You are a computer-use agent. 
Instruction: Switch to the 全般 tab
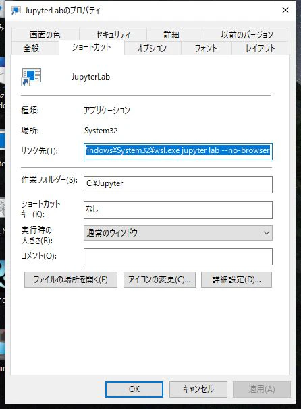click(x=31, y=49)
